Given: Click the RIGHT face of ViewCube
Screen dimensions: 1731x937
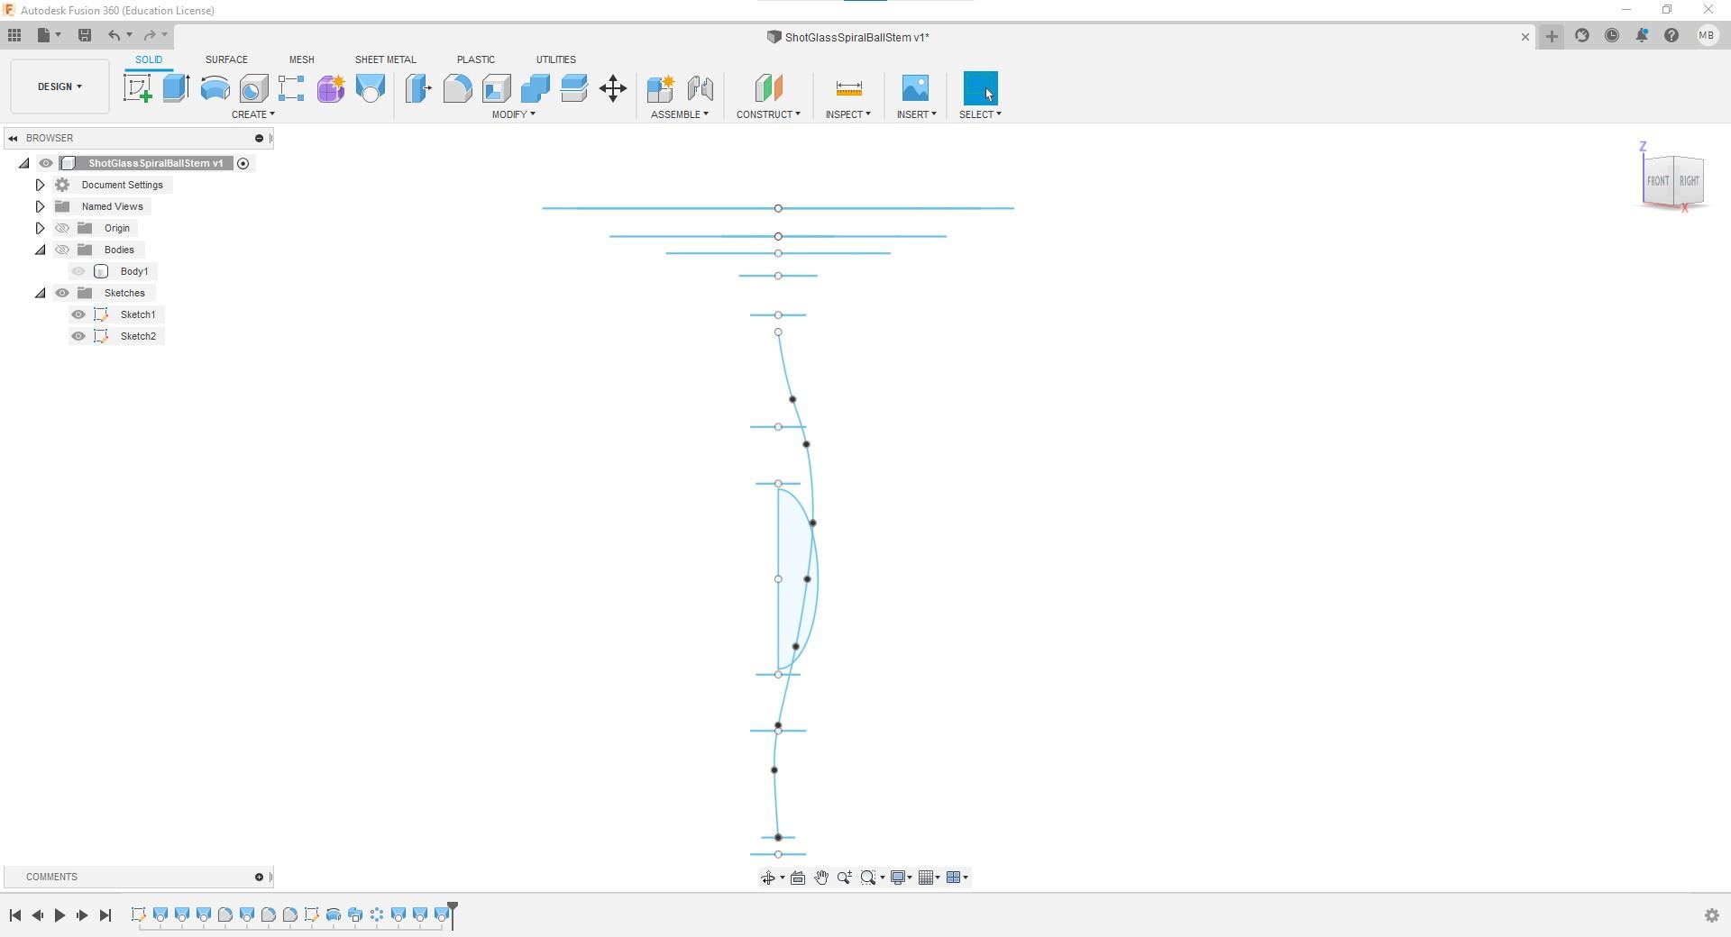Looking at the screenshot, I should pyautogui.click(x=1689, y=181).
